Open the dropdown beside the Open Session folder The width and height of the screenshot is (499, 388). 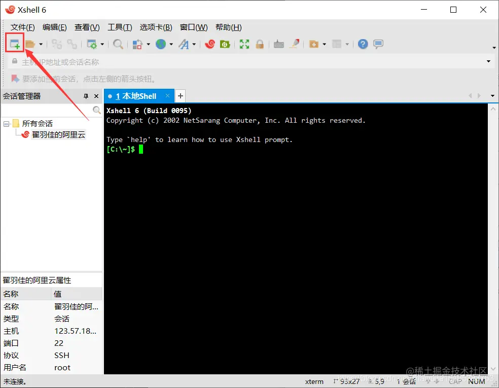click(x=41, y=44)
